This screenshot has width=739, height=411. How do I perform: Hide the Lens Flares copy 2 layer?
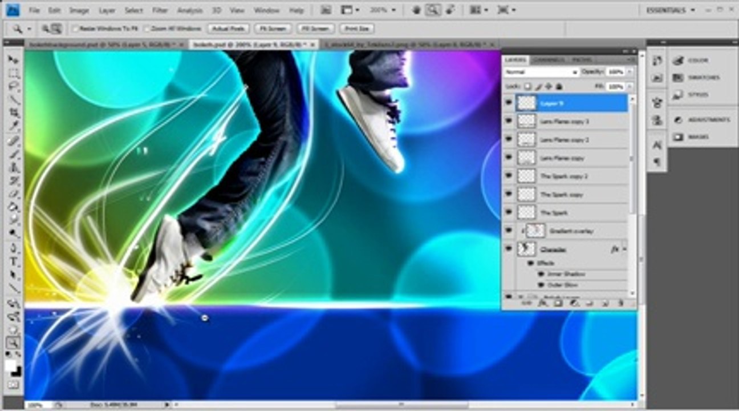pyautogui.click(x=509, y=139)
